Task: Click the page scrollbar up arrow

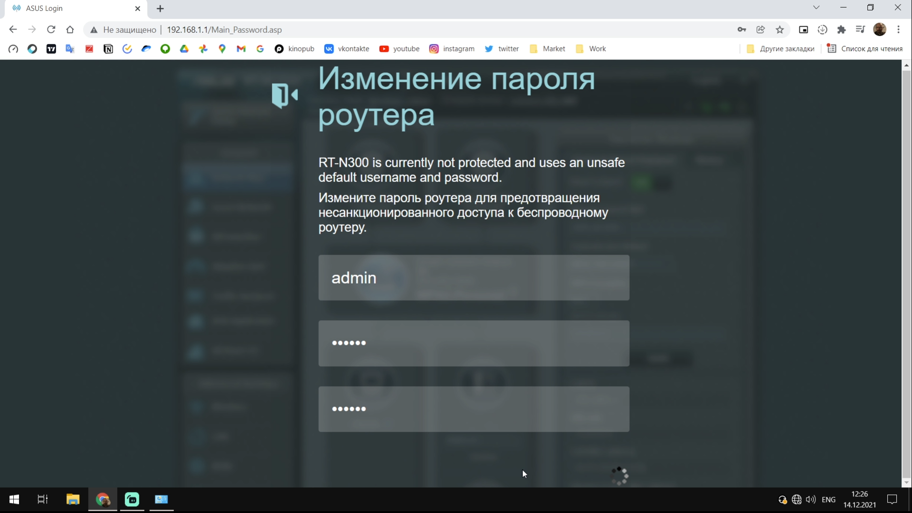Action: coord(906,65)
